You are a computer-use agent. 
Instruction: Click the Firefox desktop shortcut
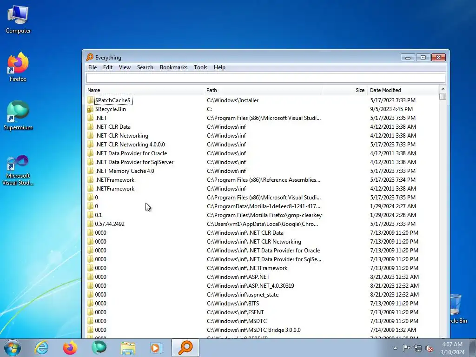click(18, 67)
